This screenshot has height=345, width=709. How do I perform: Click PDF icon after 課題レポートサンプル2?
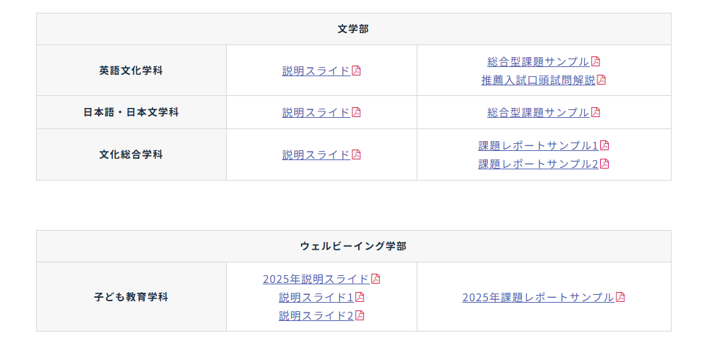(604, 164)
